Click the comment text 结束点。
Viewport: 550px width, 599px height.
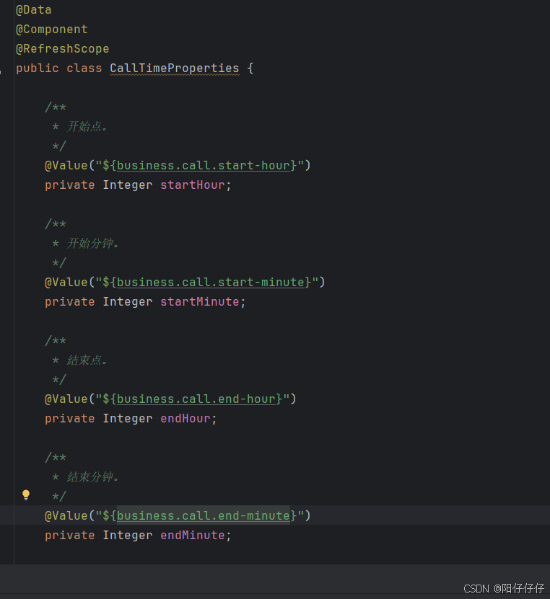[87, 360]
